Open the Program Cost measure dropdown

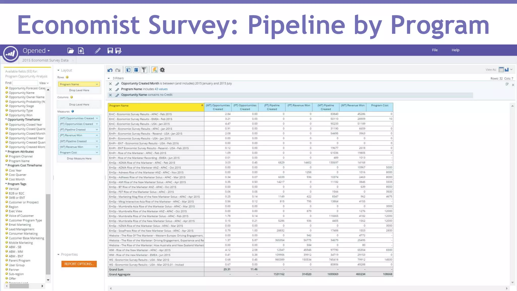coord(97,153)
